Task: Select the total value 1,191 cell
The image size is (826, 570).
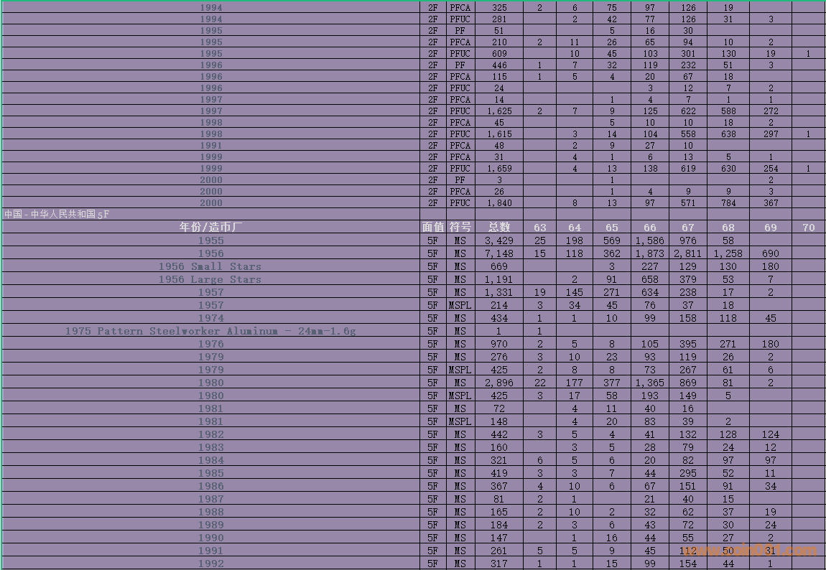Action: pyautogui.click(x=498, y=279)
